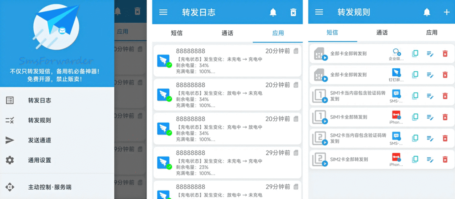This screenshot has width=455, height=199.
Task: Open 转发规则 from the navigation drawer
Action: [x=57, y=120]
